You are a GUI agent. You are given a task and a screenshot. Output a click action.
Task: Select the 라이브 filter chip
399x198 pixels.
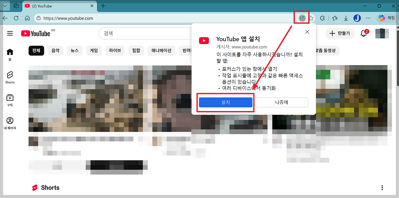coord(115,51)
